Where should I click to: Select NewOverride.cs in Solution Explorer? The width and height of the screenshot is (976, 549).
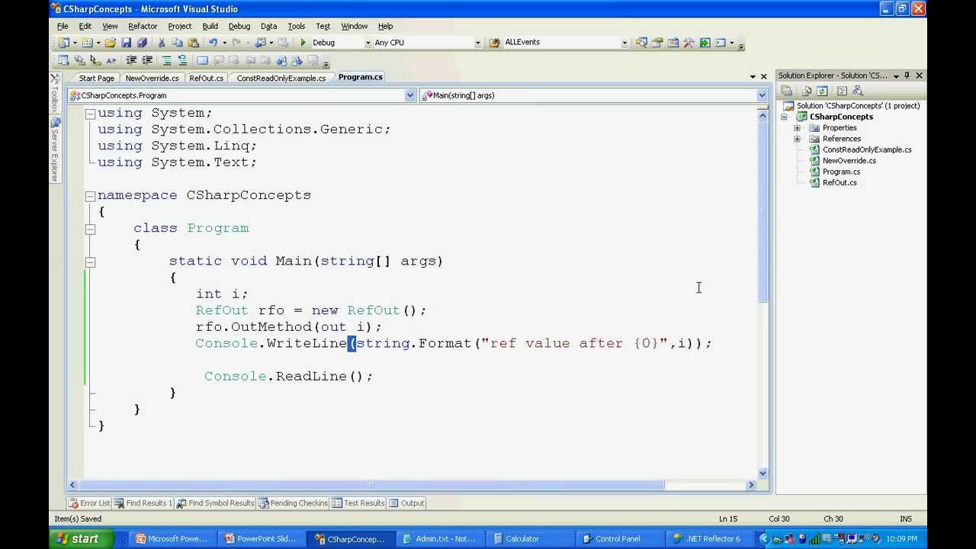pyautogui.click(x=849, y=161)
